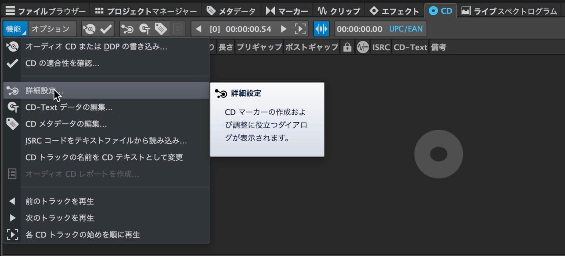Collapse the 機能 dropdown menu
This screenshot has width=565, height=256.
tap(15, 29)
